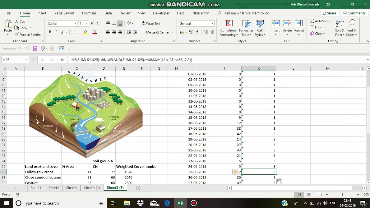Open the Merge & Center dropdown arrow

coord(173,32)
